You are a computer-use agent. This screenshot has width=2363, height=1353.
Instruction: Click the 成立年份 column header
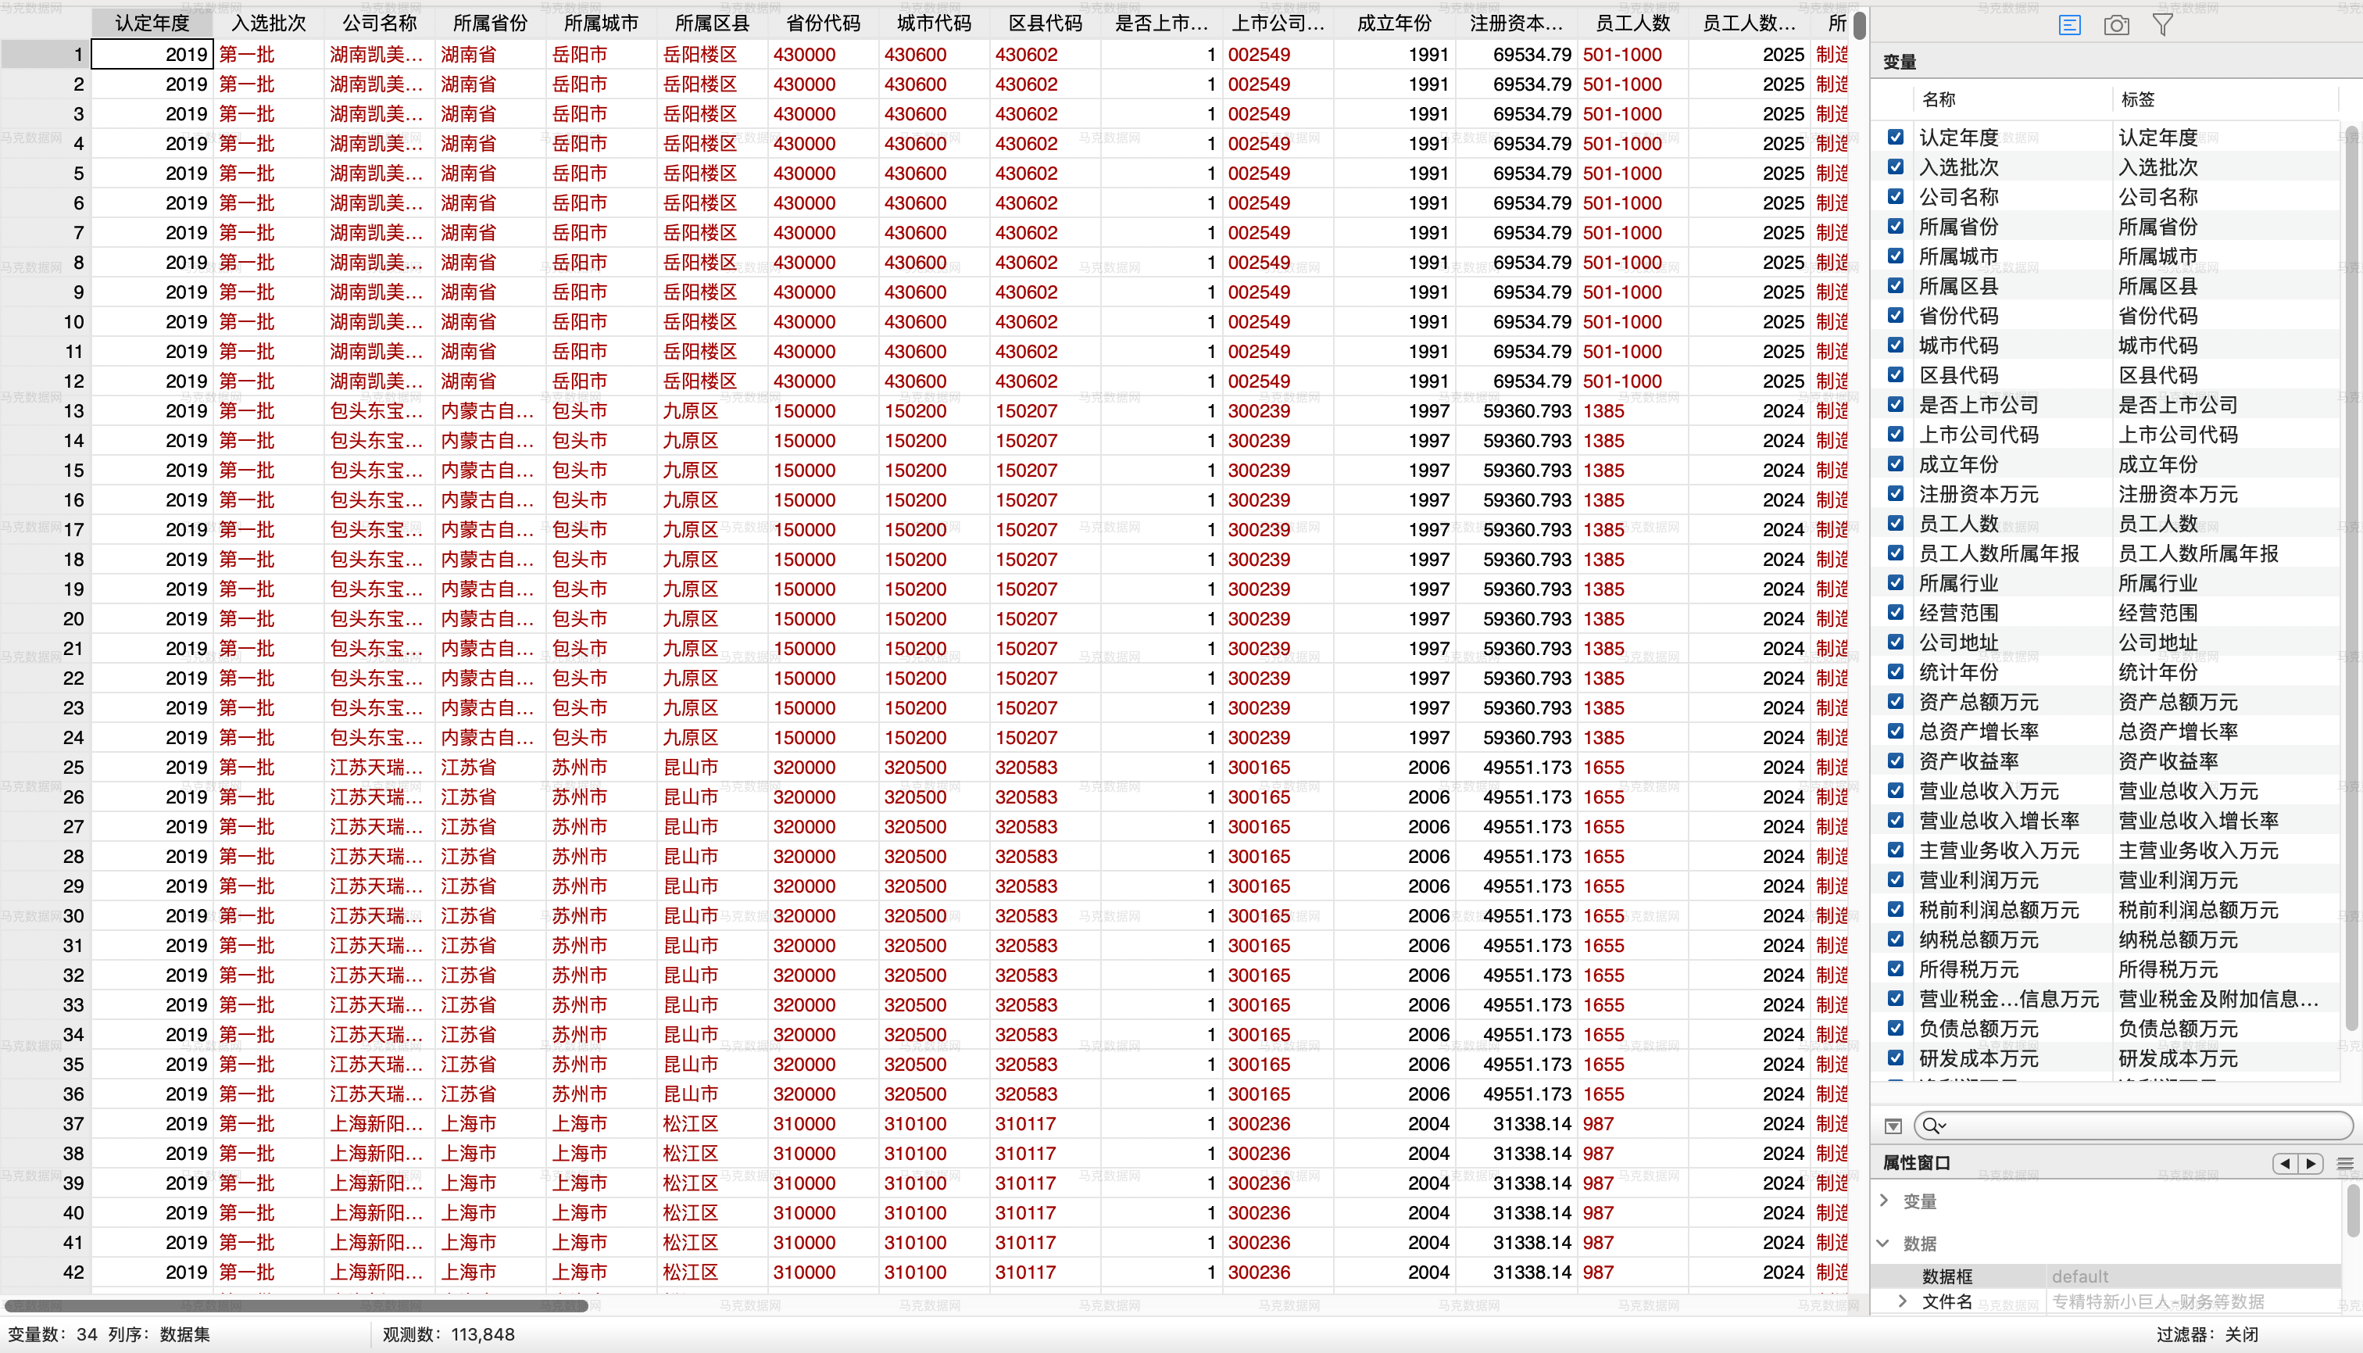click(x=1394, y=23)
